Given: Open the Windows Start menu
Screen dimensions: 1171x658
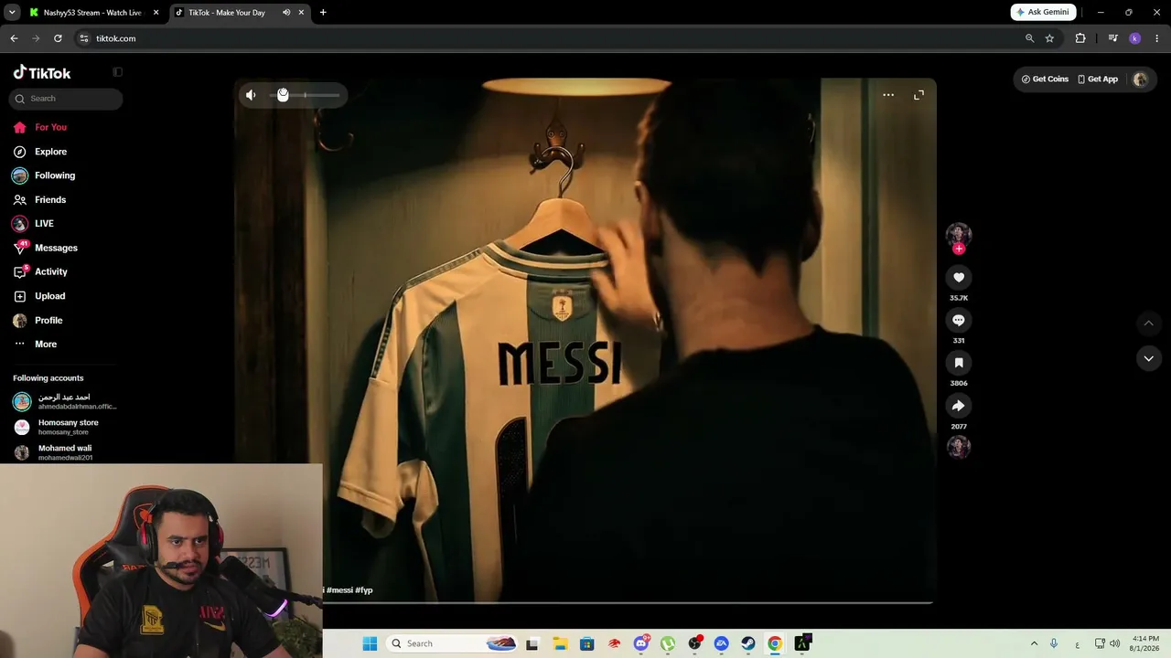Looking at the screenshot, I should click(370, 643).
